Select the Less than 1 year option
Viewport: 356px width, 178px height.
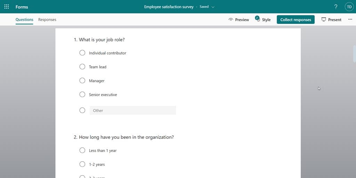[x=82, y=150]
